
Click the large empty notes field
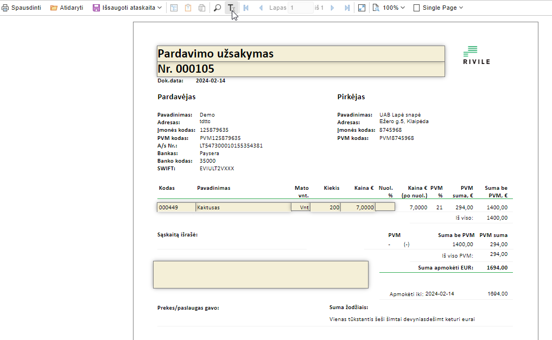point(261,274)
